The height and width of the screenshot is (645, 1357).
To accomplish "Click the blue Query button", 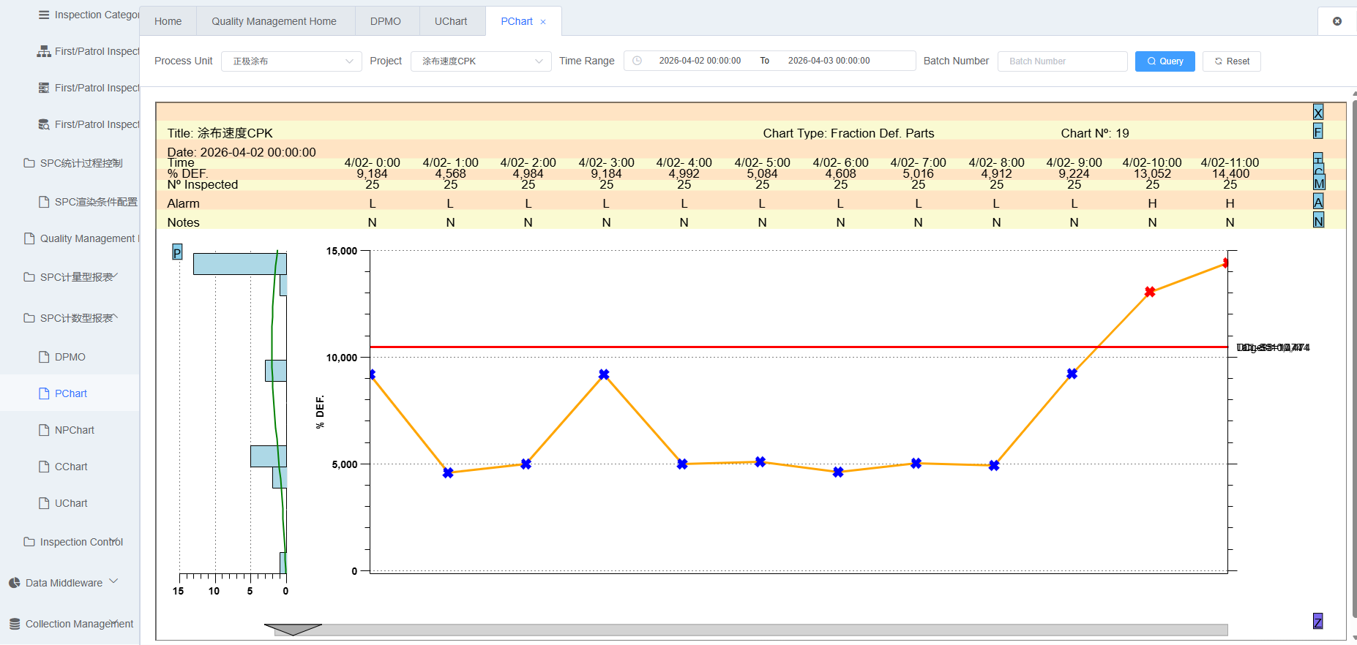I will click(1165, 61).
